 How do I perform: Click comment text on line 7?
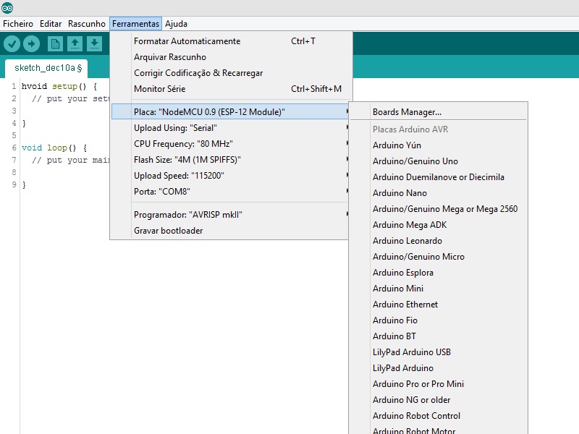(70, 160)
